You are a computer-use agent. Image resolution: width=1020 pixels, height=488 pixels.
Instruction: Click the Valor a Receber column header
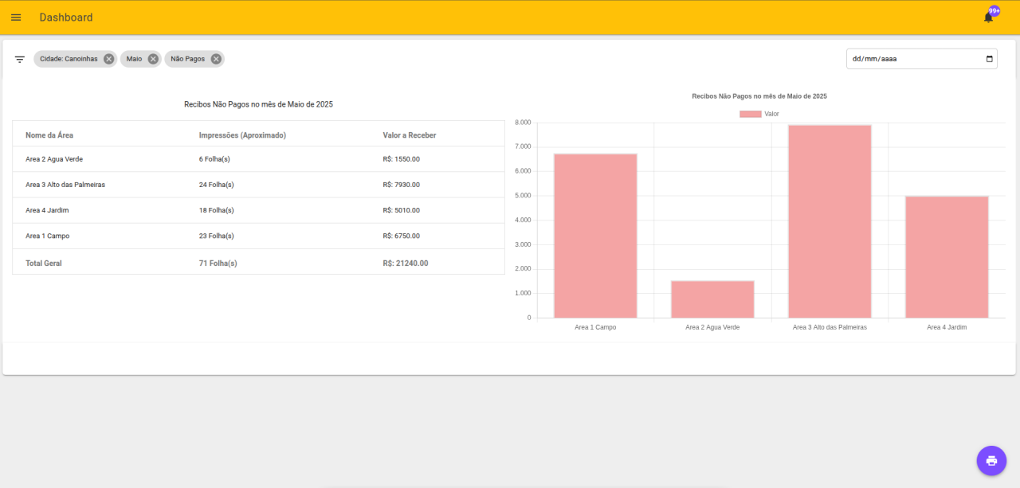[409, 135]
